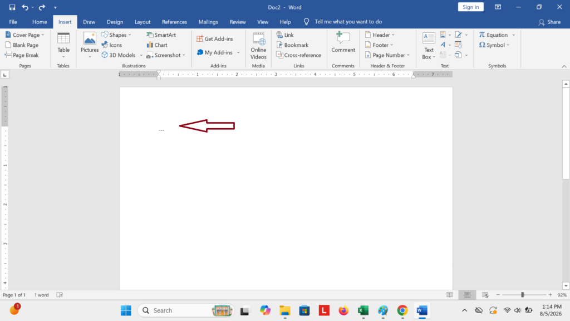Click the Windows Start button
This screenshot has width=570, height=321.
tap(126, 310)
